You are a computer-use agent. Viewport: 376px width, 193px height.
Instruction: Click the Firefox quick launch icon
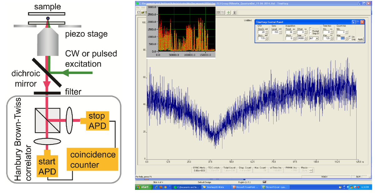click(x=161, y=187)
